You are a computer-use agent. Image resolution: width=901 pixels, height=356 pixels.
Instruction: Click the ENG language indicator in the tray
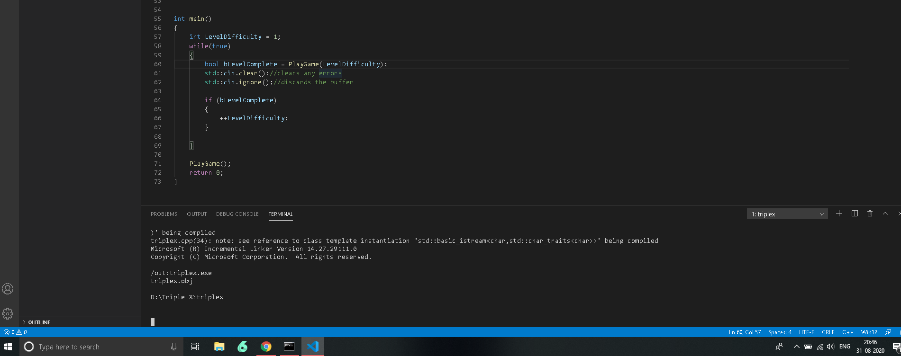845,347
